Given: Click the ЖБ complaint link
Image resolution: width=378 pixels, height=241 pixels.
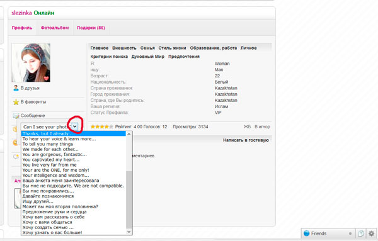Looking at the screenshot, I should pyautogui.click(x=247, y=126).
